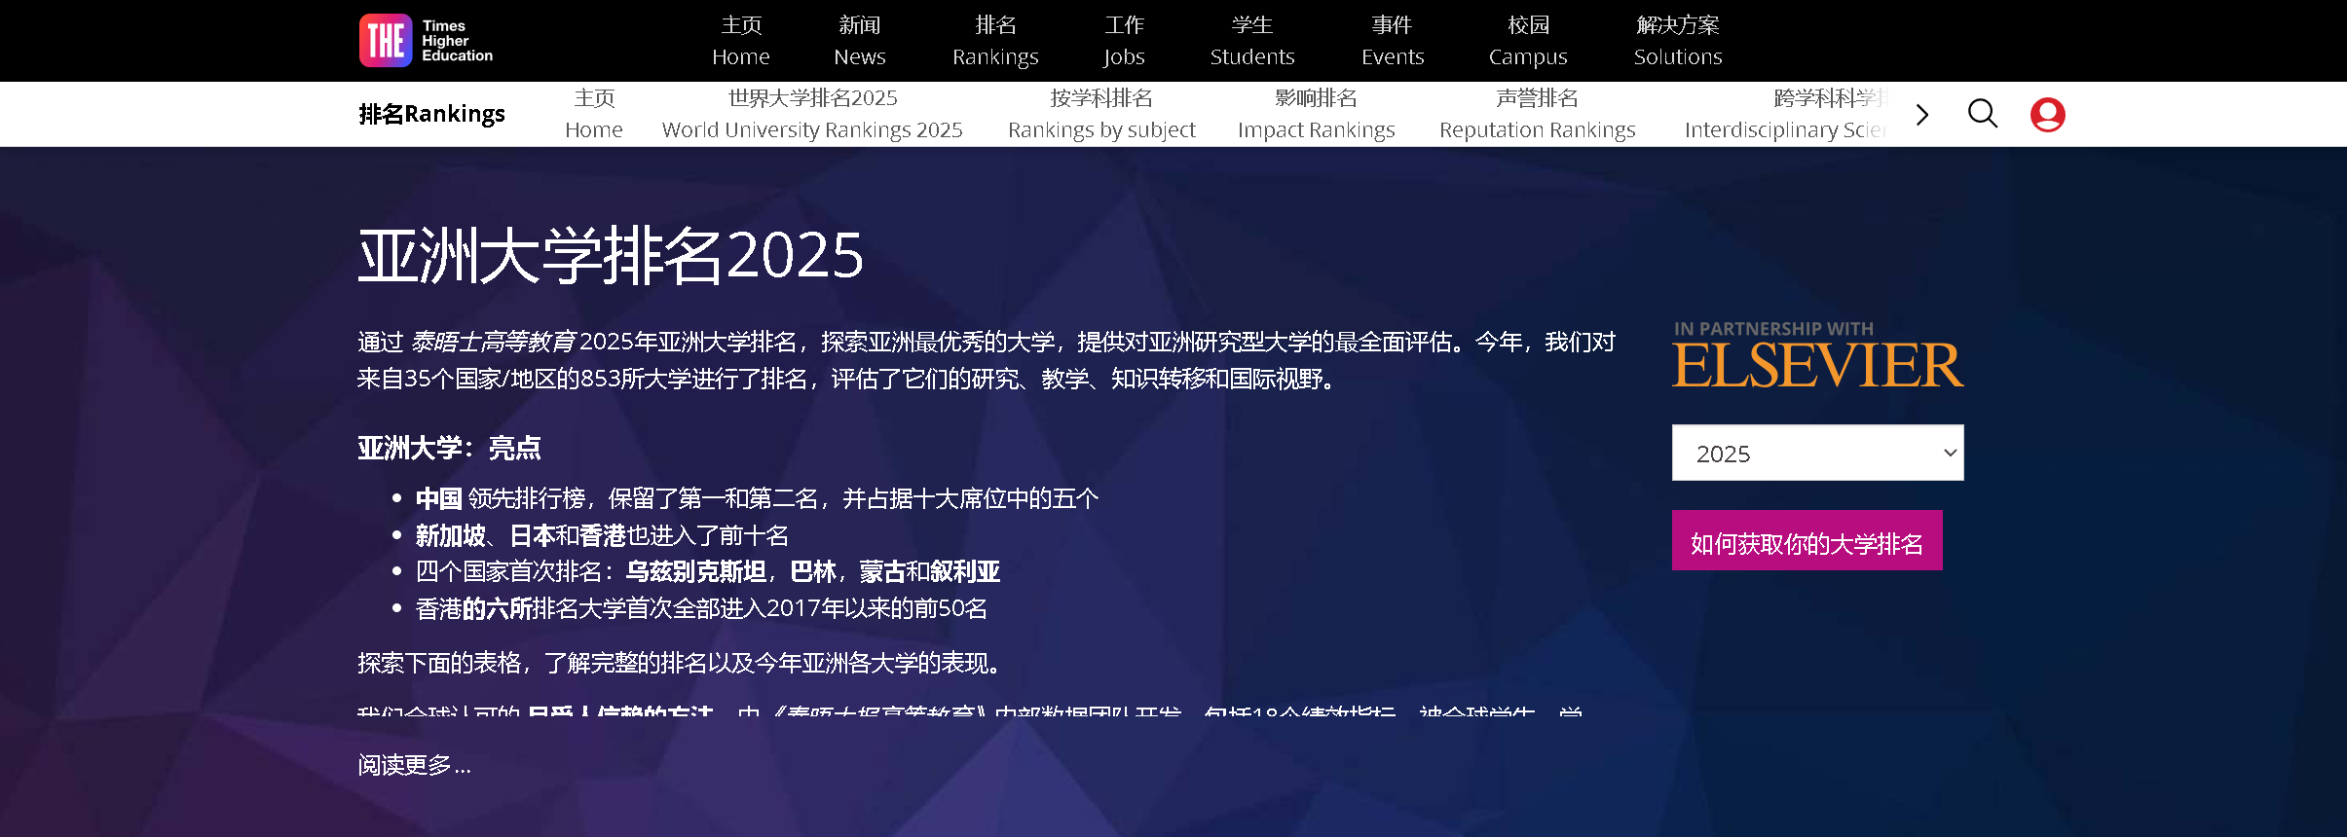The image size is (2347, 837).
Task: Click the Events top navigation item
Action: tap(1392, 41)
